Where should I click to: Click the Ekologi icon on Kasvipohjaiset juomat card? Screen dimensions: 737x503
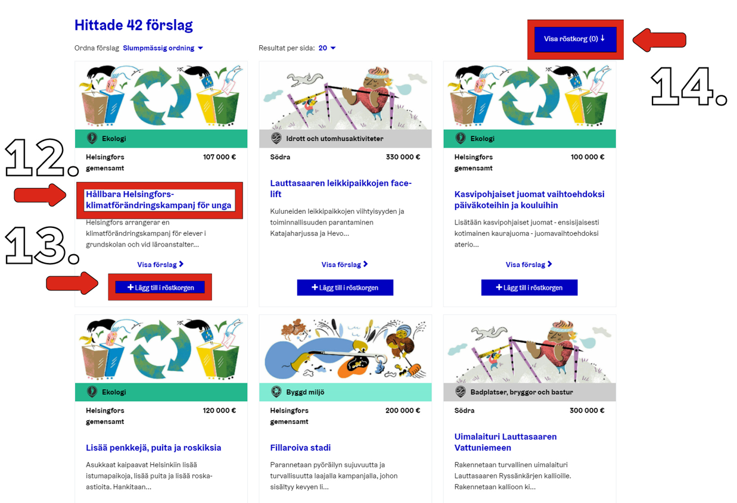(460, 139)
